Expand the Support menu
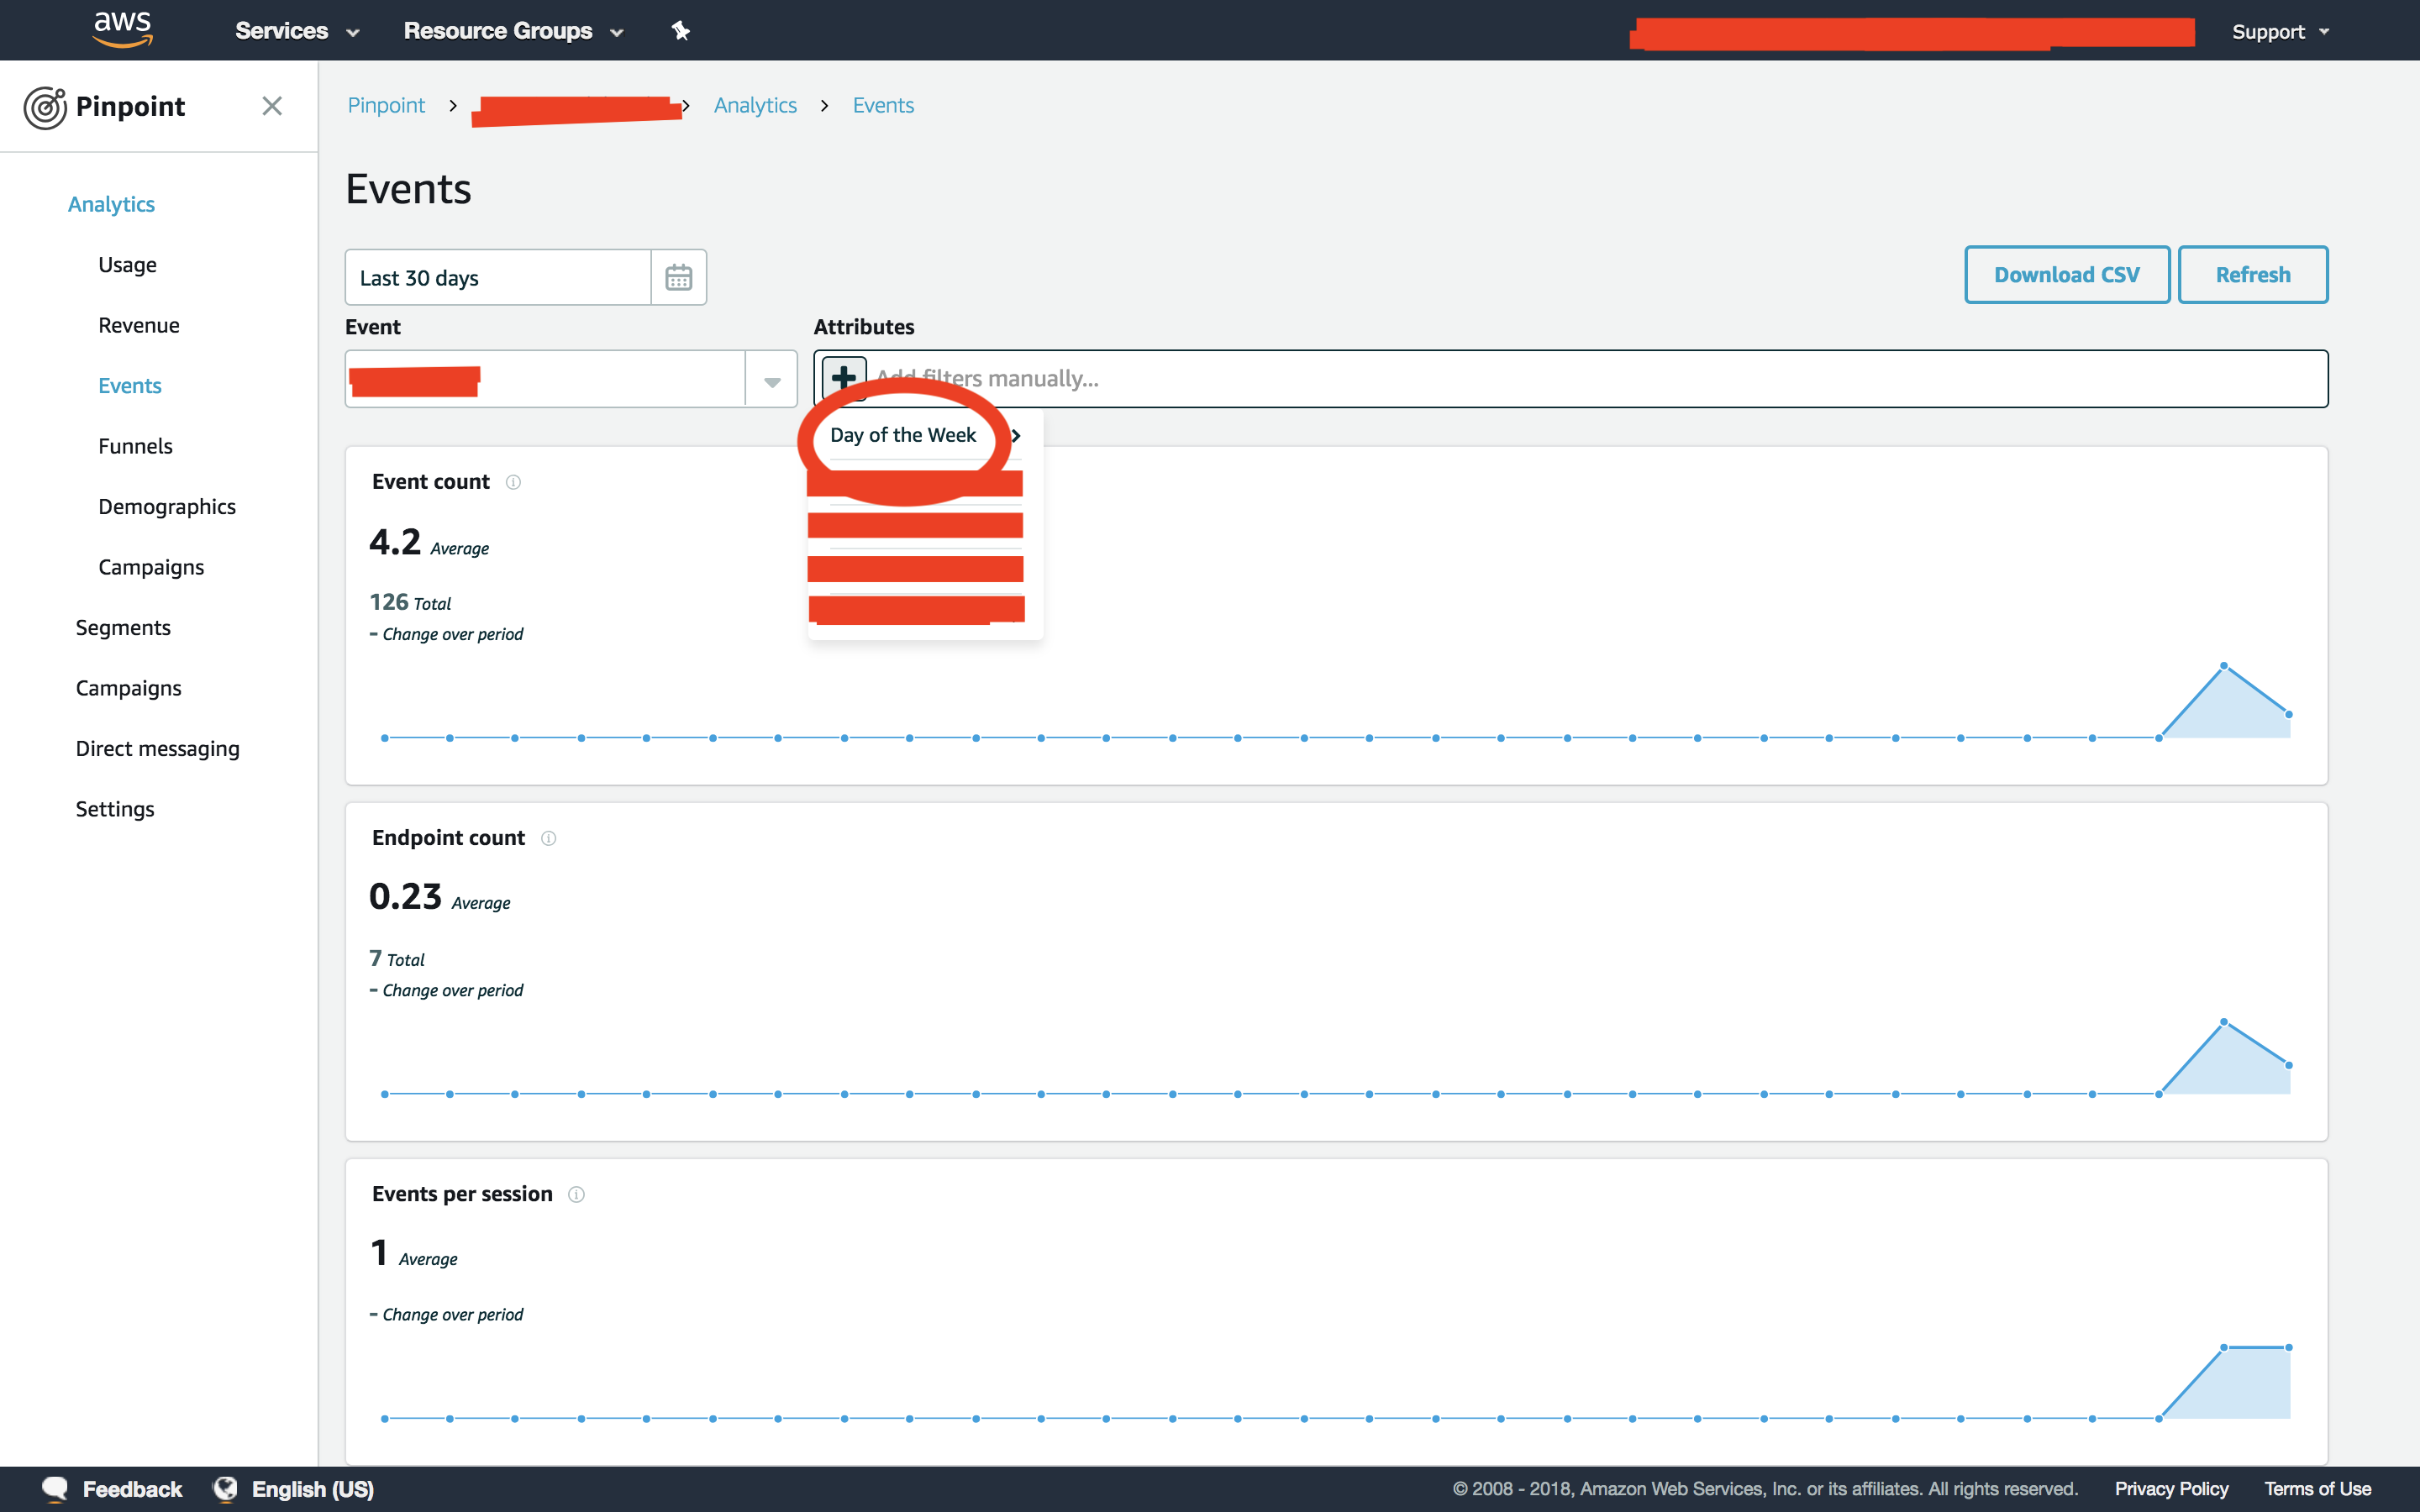2420x1512 pixels. 2279,31
